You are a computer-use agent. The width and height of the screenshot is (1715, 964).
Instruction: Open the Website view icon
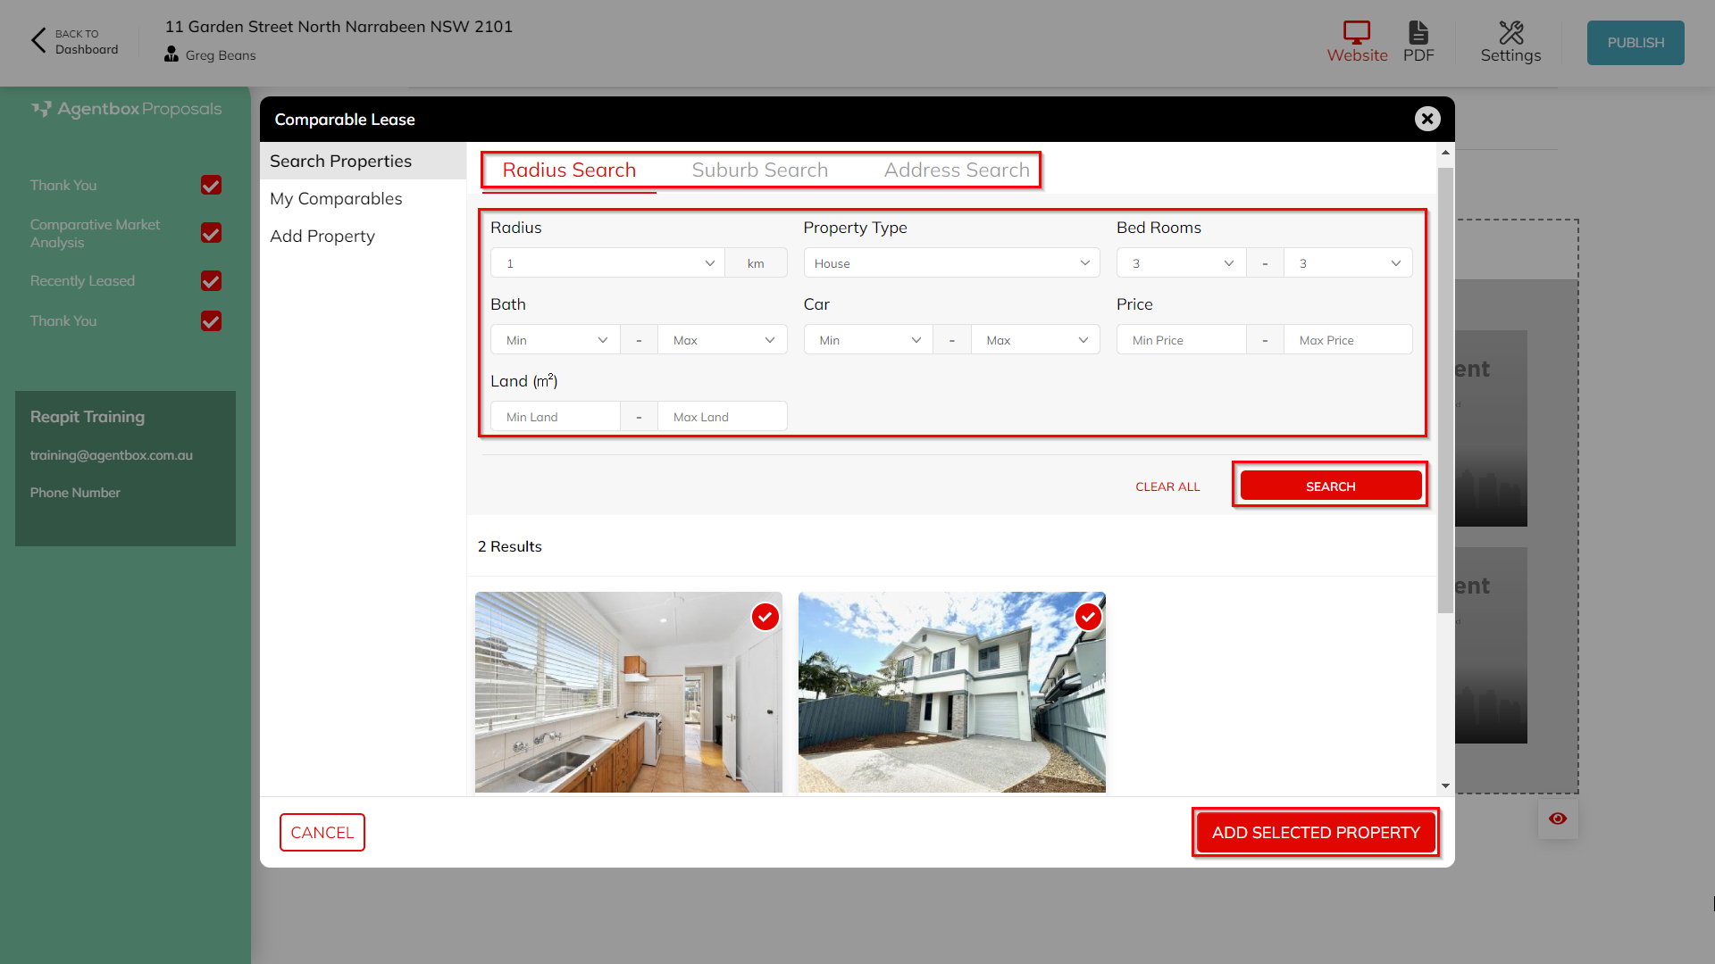(x=1356, y=33)
